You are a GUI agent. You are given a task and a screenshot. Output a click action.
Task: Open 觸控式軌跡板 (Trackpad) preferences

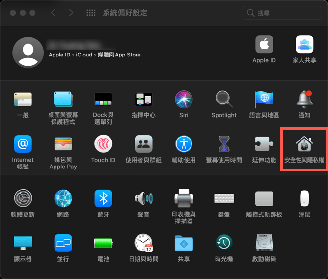coord(264,198)
